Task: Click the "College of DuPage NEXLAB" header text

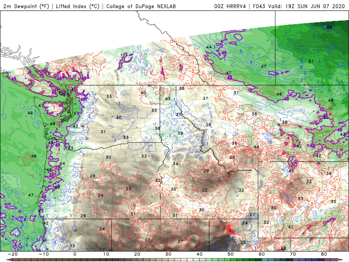Action: click(x=141, y=6)
